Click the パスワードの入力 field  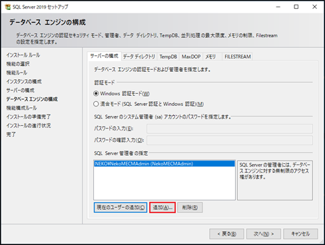pos(230,128)
